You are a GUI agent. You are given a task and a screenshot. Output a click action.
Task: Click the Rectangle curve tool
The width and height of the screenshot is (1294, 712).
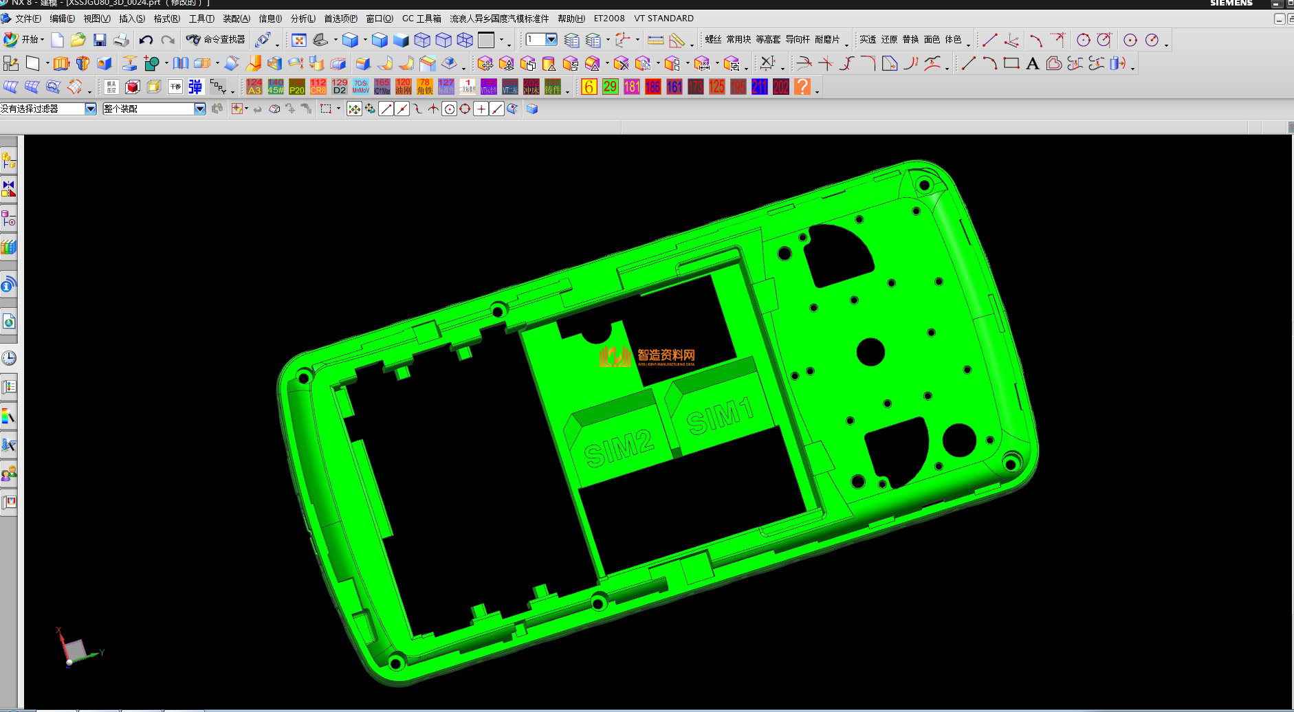coord(1011,64)
